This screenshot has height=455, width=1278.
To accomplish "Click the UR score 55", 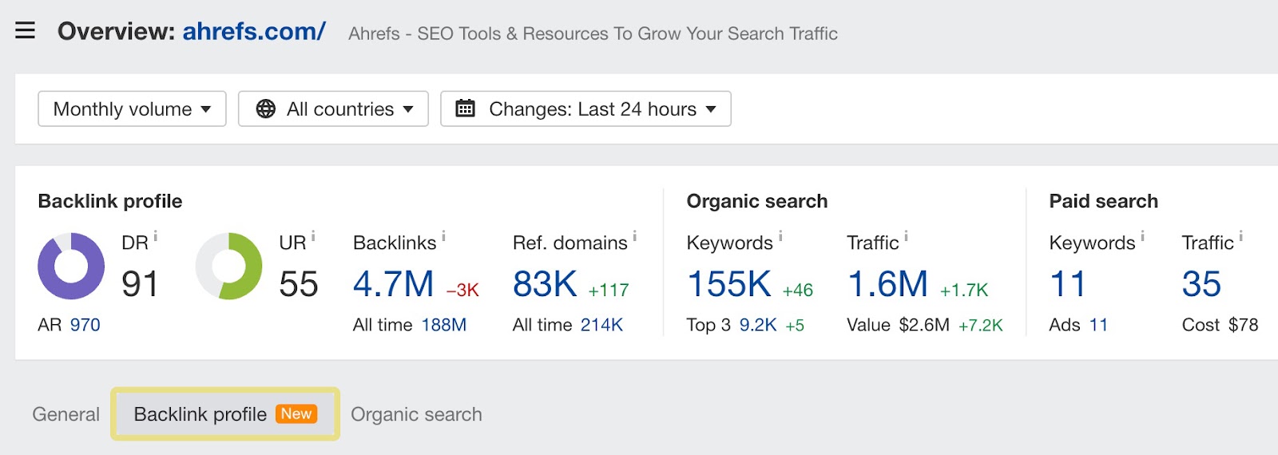I will pyautogui.click(x=299, y=284).
